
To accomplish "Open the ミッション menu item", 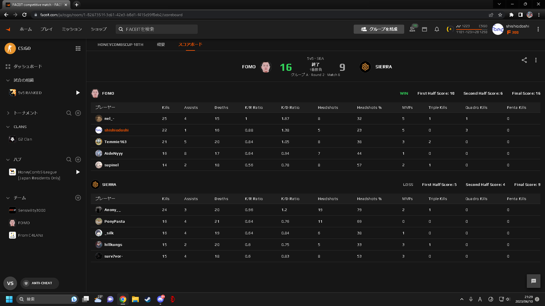I will pyautogui.click(x=72, y=29).
